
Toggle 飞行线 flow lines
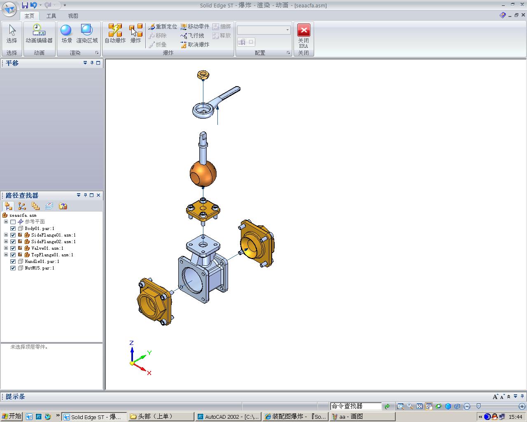coord(192,35)
